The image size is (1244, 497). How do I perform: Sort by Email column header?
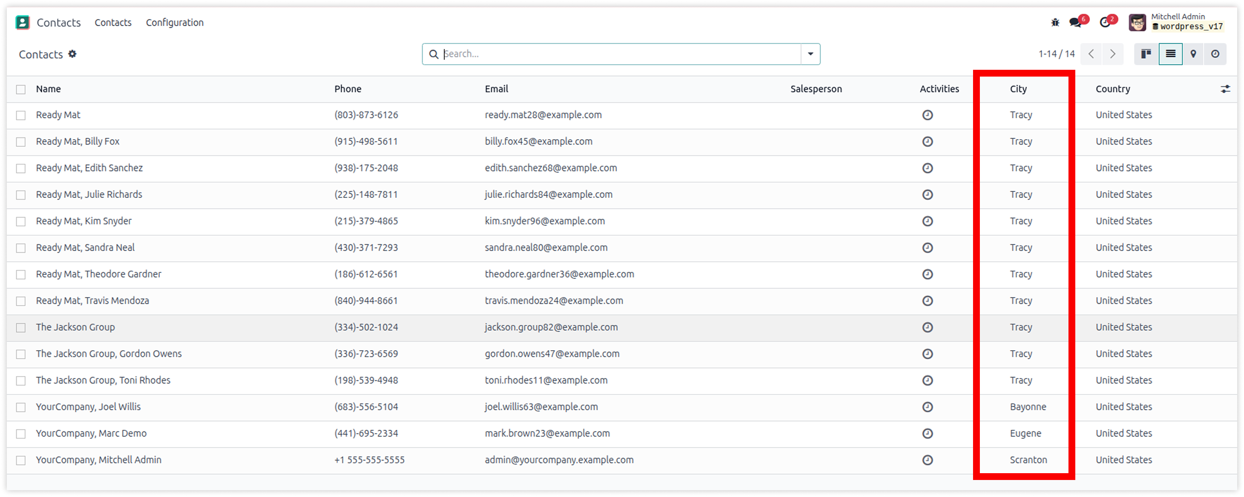point(496,89)
